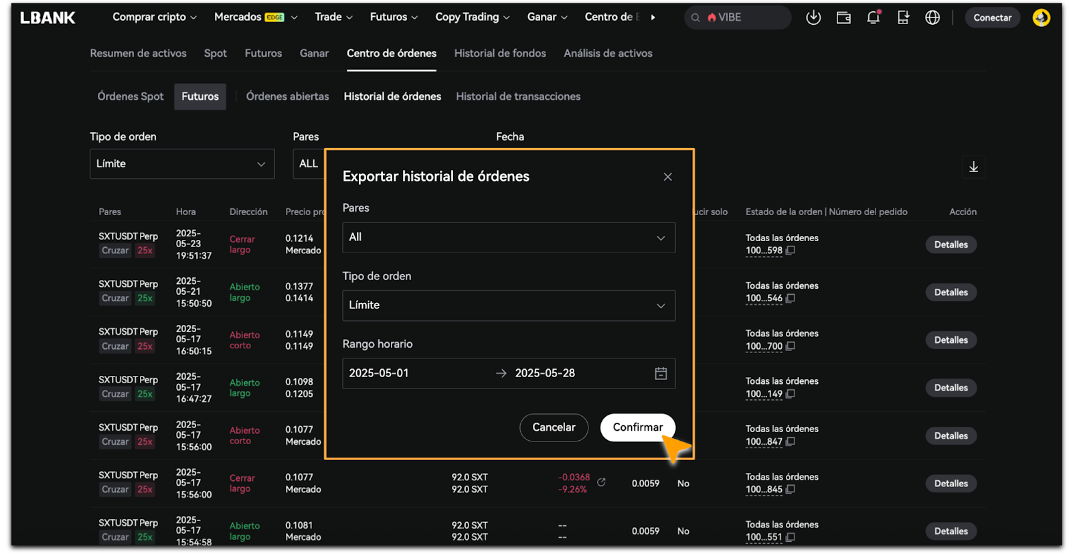Expand the Pares dropdown in export dialog
Image resolution: width=1071 pixels, height=556 pixels.
point(509,238)
